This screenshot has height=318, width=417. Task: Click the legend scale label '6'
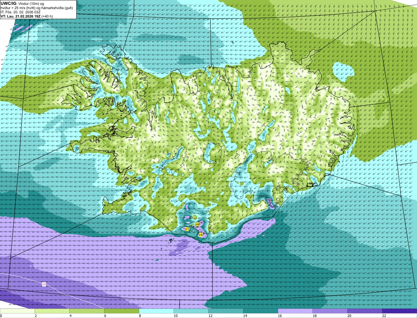(x=105, y=316)
